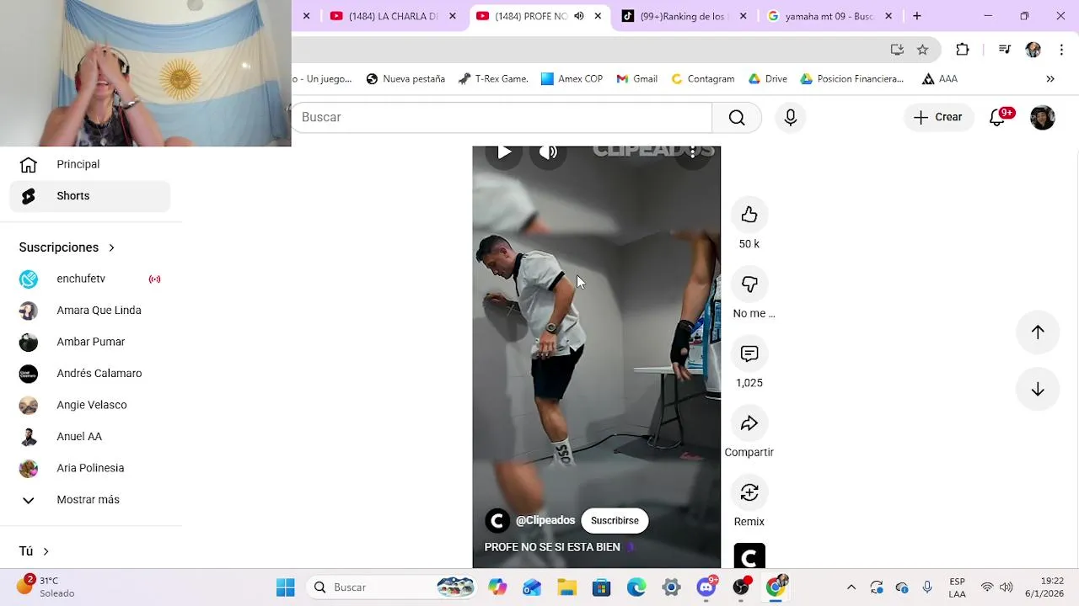This screenshot has width=1079, height=606.
Task: Select Shorts in the sidebar
Action: tap(90, 196)
